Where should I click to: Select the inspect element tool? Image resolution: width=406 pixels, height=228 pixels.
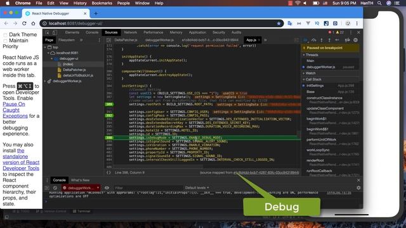pyautogui.click(x=47, y=32)
